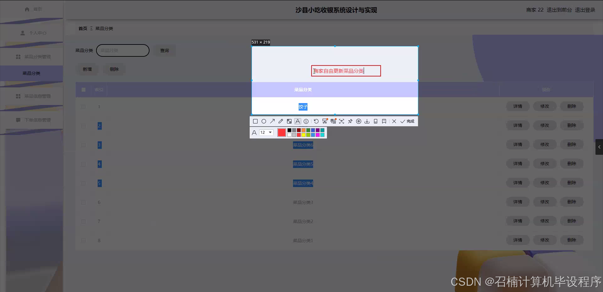Screen dimensions: 603x292
Task: Undo the last annotation
Action: click(x=316, y=121)
